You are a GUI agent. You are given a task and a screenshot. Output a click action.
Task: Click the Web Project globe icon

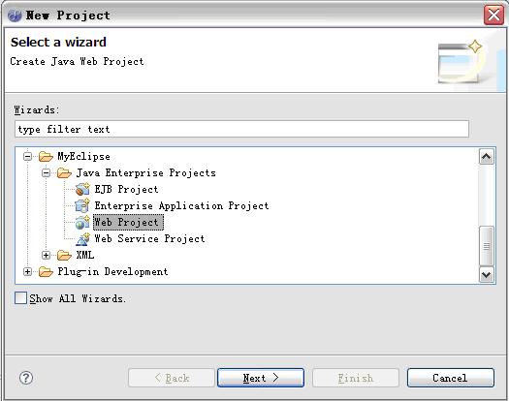[x=82, y=222]
